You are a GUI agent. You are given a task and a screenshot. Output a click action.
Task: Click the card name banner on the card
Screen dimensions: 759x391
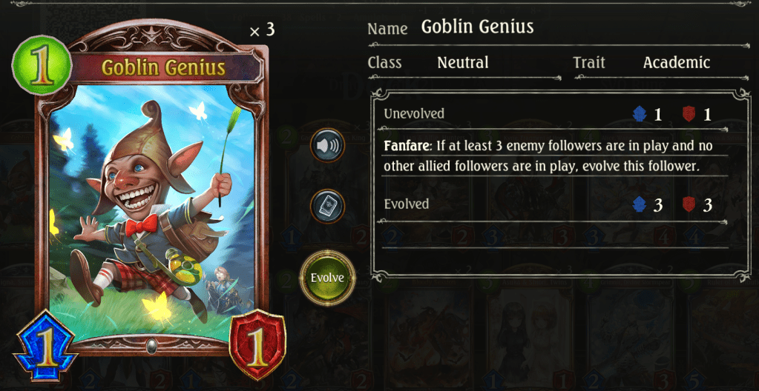[164, 68]
